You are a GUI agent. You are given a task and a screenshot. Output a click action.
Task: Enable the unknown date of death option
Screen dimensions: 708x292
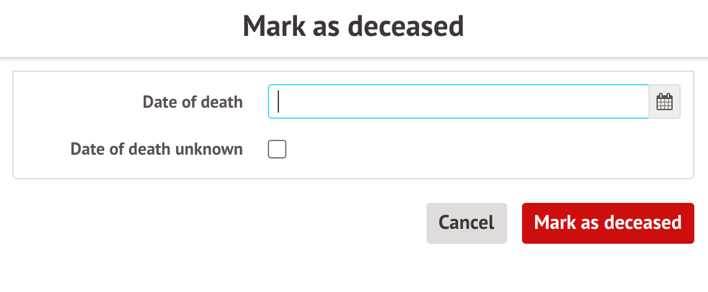[277, 149]
